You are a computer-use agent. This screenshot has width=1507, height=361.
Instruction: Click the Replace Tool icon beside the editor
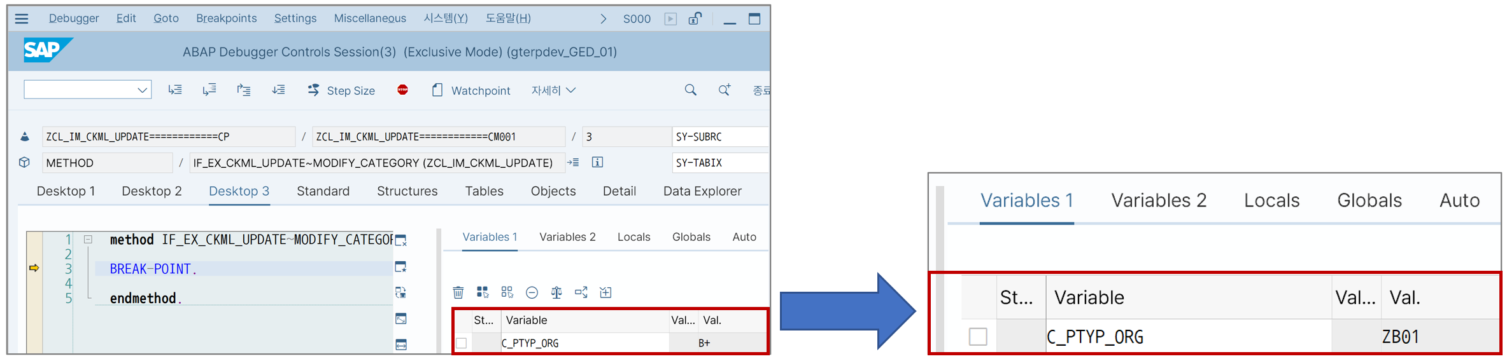click(x=401, y=292)
